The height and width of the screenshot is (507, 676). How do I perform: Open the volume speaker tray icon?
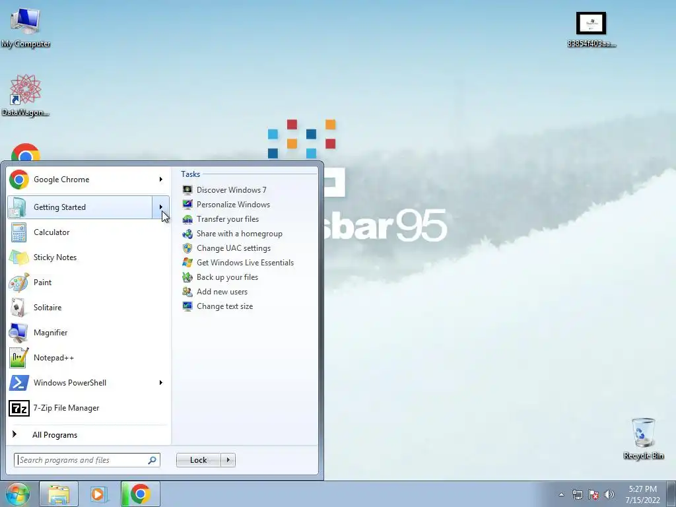coord(609,494)
